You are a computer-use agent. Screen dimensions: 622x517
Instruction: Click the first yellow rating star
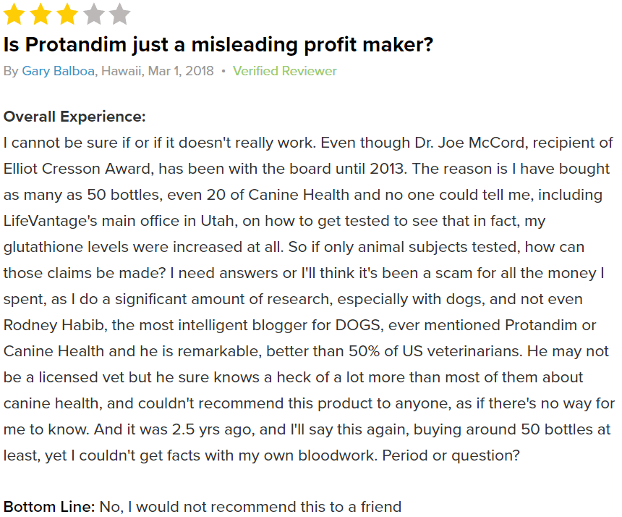tap(14, 14)
